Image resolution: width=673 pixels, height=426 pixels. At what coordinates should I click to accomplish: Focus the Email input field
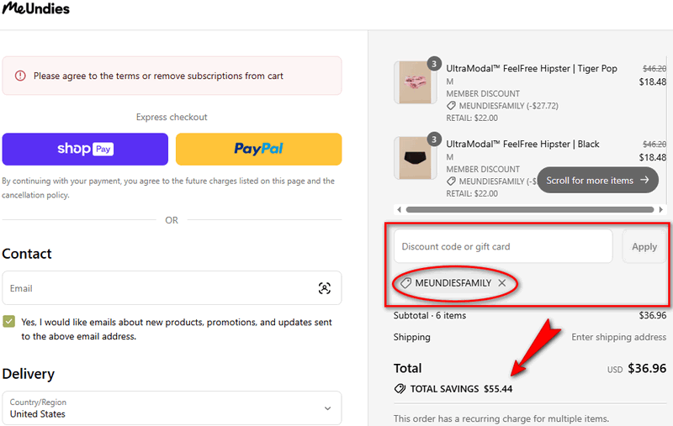pyautogui.click(x=160, y=288)
